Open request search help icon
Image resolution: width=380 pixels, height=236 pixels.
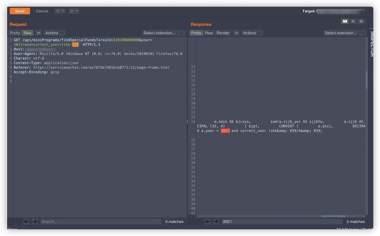click(x=11, y=222)
